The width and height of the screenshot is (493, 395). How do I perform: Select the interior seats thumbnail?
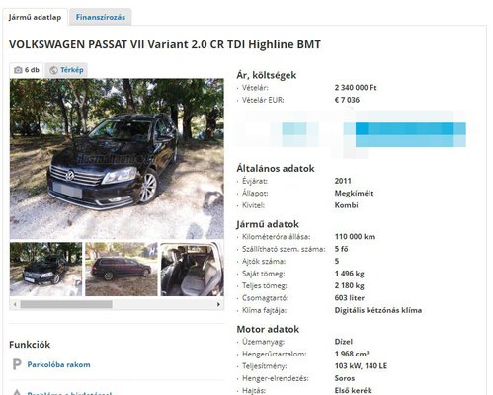(x=193, y=270)
